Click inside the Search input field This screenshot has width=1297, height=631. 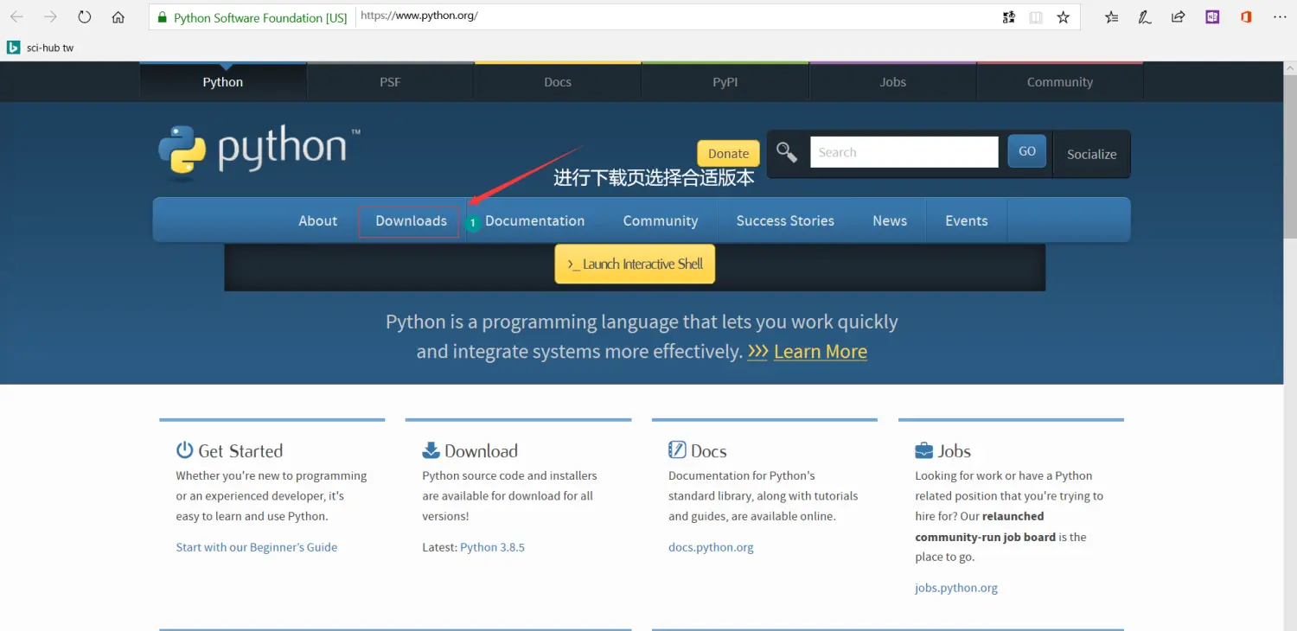(x=904, y=152)
